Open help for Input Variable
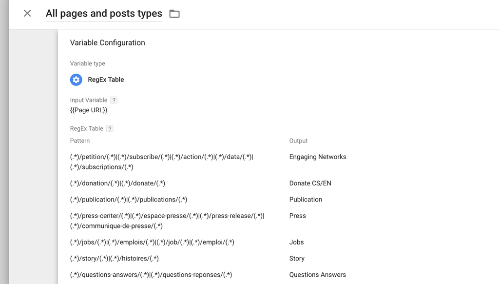 click(114, 100)
